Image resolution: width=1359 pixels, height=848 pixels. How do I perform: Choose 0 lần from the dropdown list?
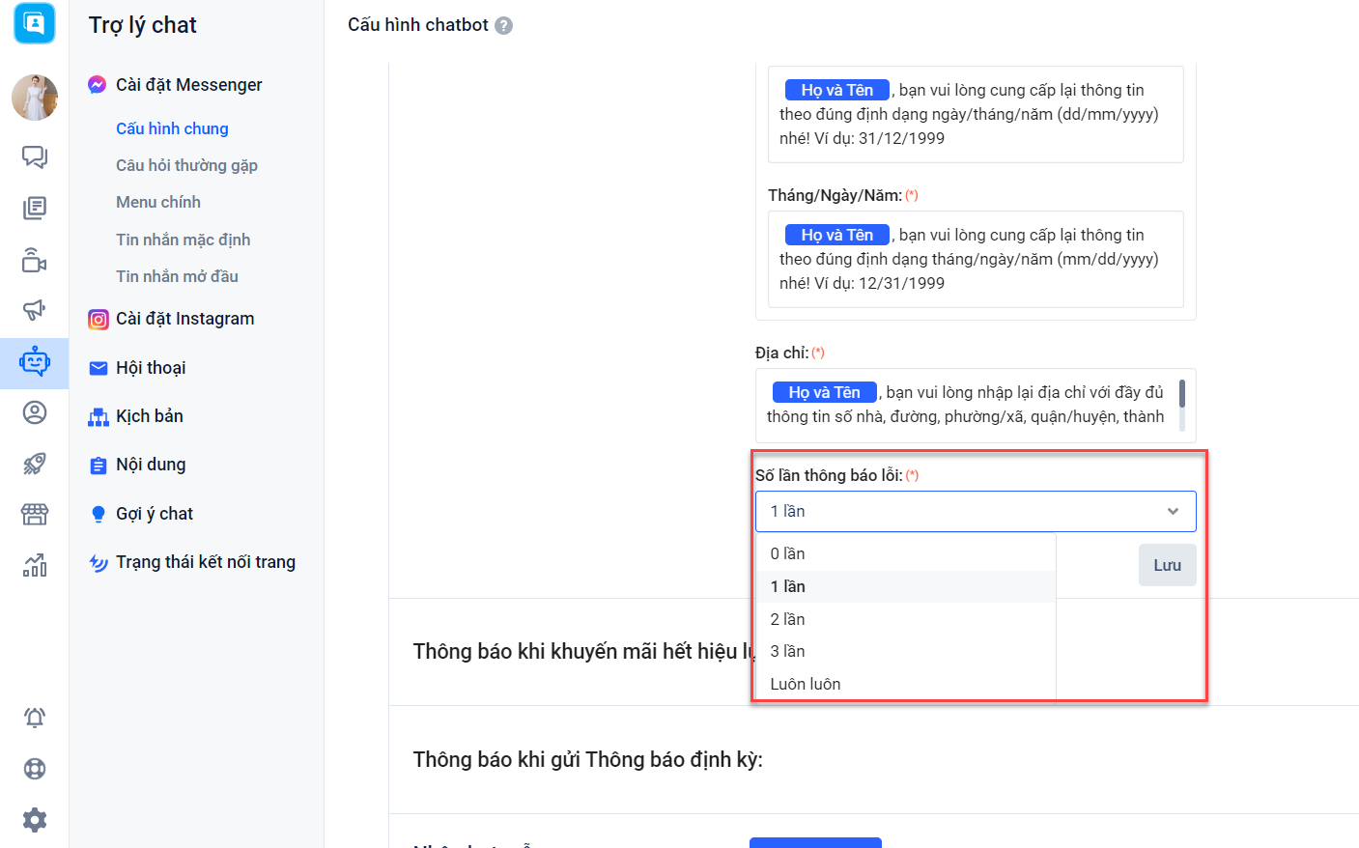905,553
